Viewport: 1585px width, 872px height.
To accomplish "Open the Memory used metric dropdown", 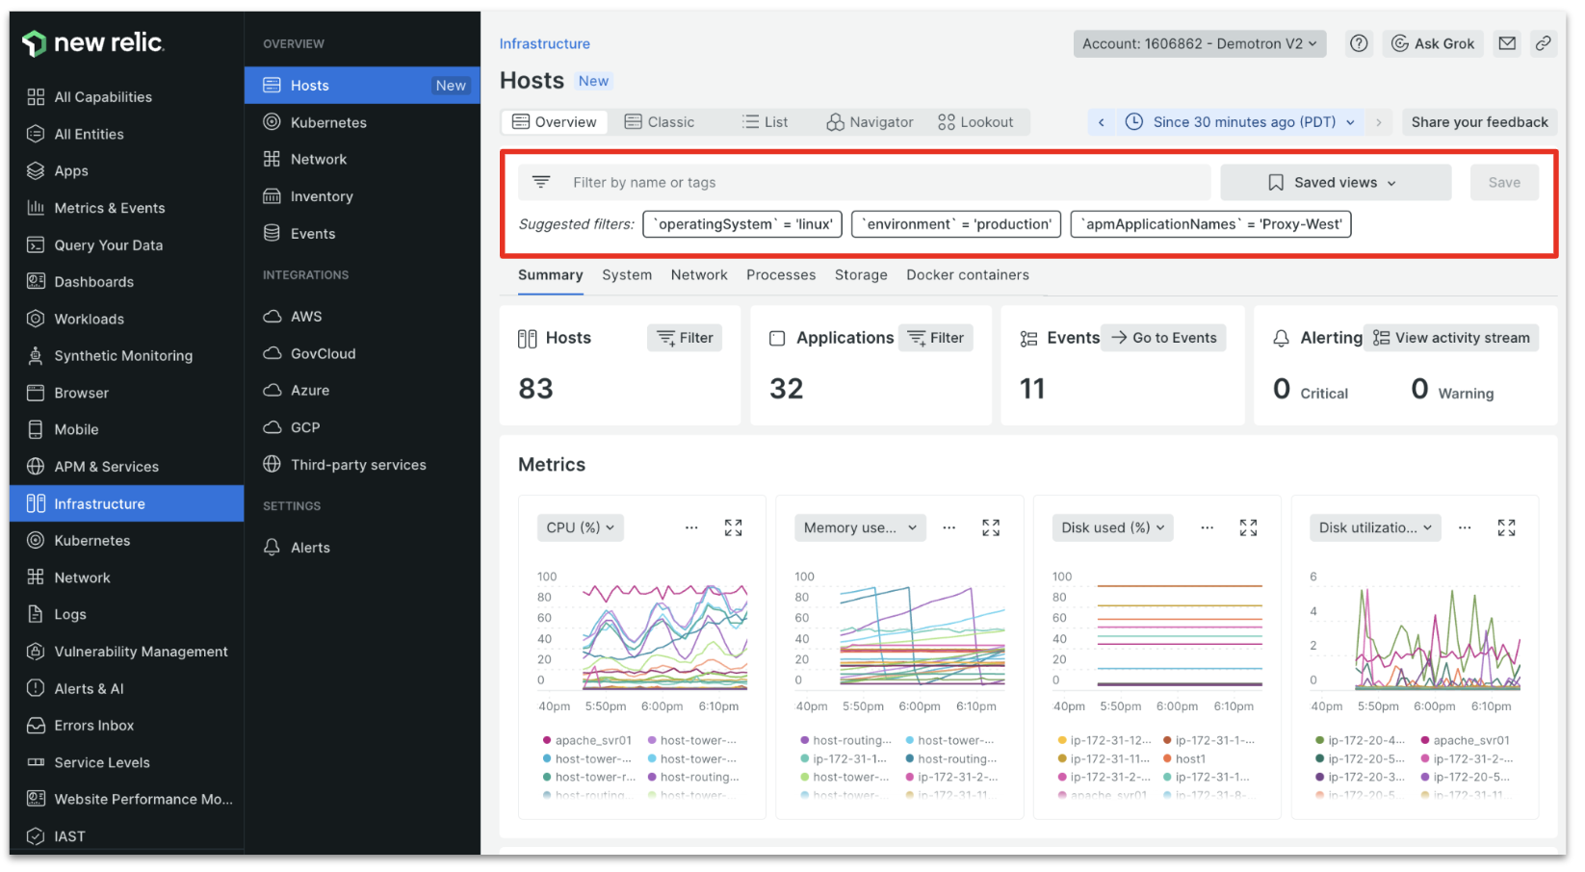I will [x=860, y=527].
